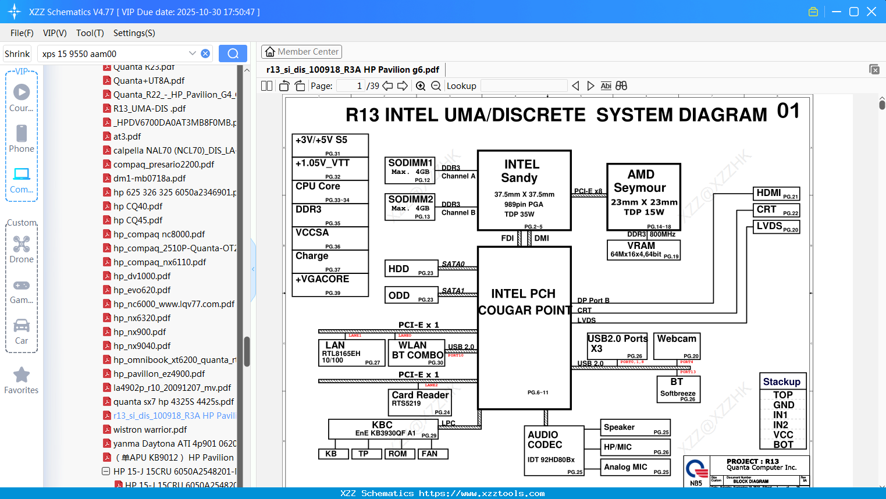Viewport: 886px width, 499px height.
Task: Open hp CQ40.pdf file
Action: point(138,206)
